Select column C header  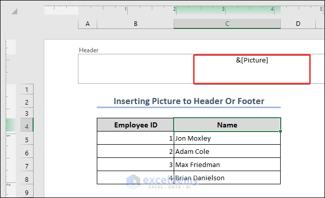pyautogui.click(x=227, y=24)
